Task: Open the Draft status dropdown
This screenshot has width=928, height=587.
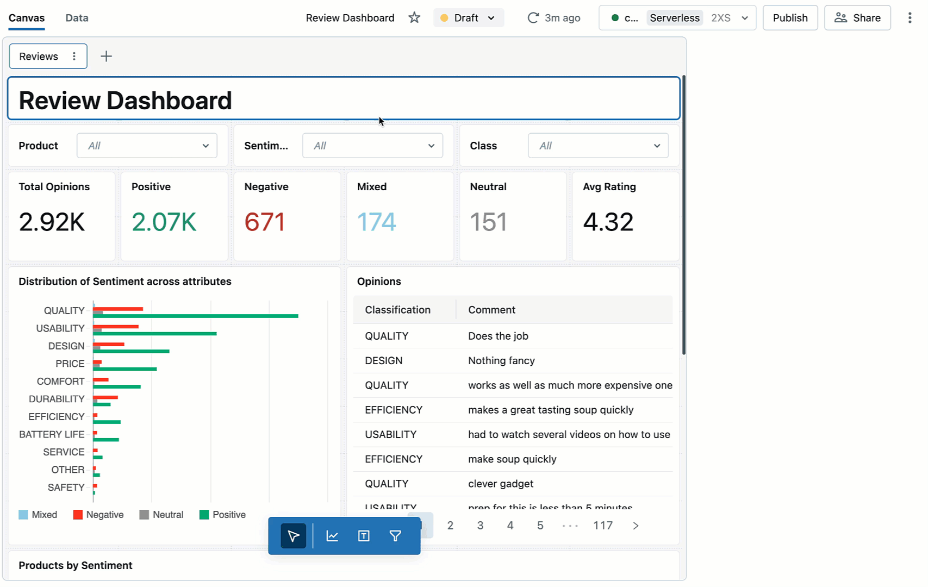Action: [468, 18]
